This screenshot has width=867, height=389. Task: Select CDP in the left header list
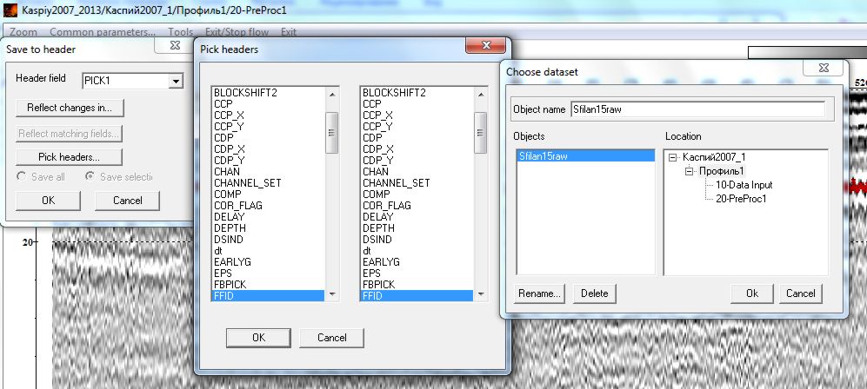pyautogui.click(x=268, y=138)
